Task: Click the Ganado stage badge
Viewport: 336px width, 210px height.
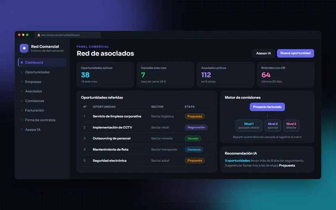Action: click(x=193, y=139)
